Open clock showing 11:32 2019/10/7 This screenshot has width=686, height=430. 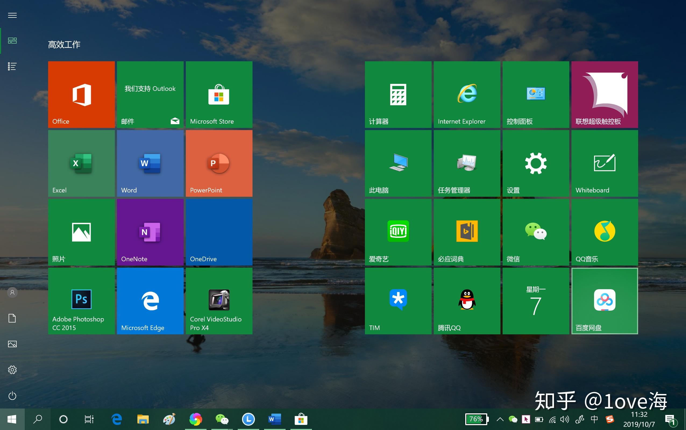point(639,420)
